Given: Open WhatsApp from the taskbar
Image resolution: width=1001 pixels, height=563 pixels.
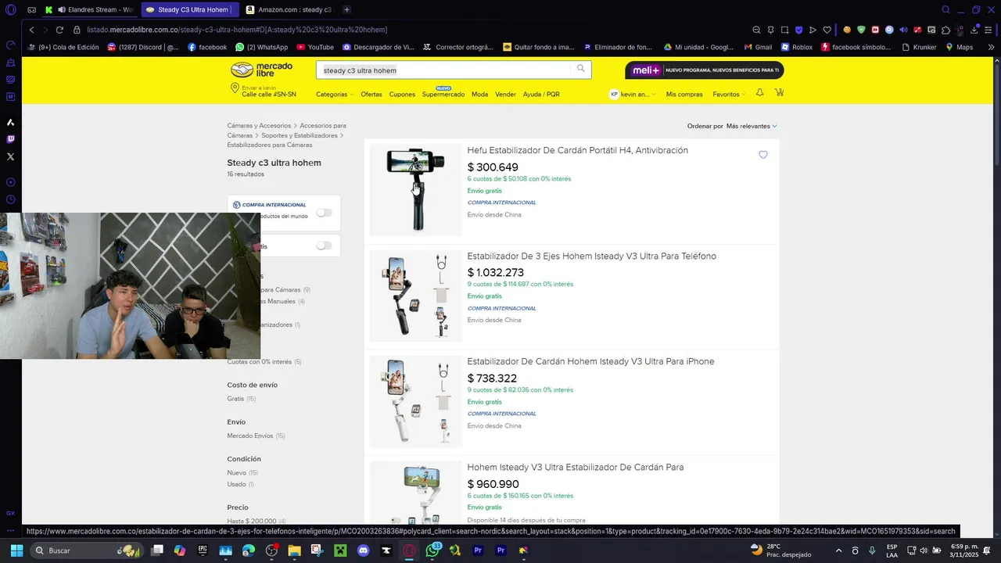Looking at the screenshot, I should point(432,550).
